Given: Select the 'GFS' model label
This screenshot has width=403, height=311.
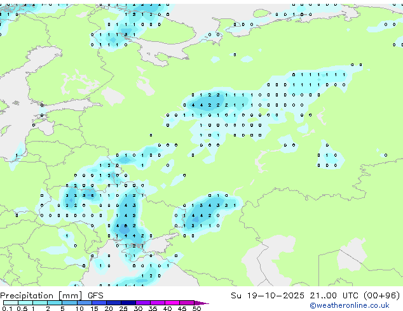Looking at the screenshot, I should coord(95,296).
